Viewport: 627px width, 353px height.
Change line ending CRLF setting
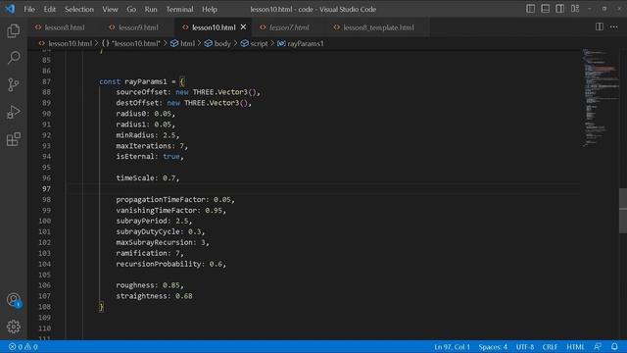[550, 346]
